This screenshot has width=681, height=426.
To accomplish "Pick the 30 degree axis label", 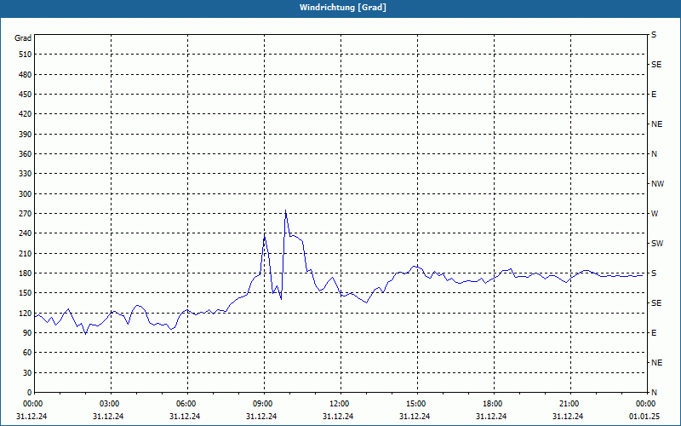I will tap(27, 373).
